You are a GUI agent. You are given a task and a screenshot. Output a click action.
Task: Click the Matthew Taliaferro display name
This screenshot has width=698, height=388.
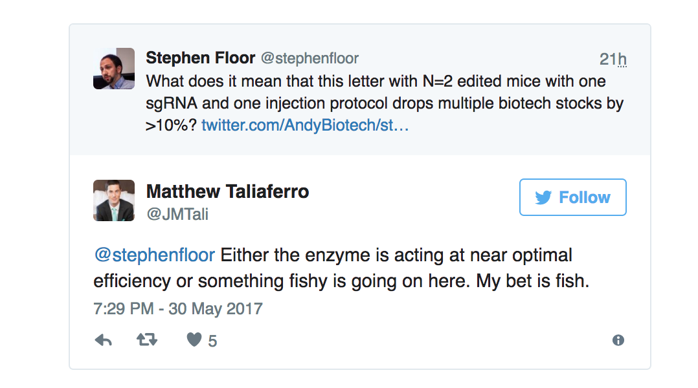pyautogui.click(x=227, y=191)
